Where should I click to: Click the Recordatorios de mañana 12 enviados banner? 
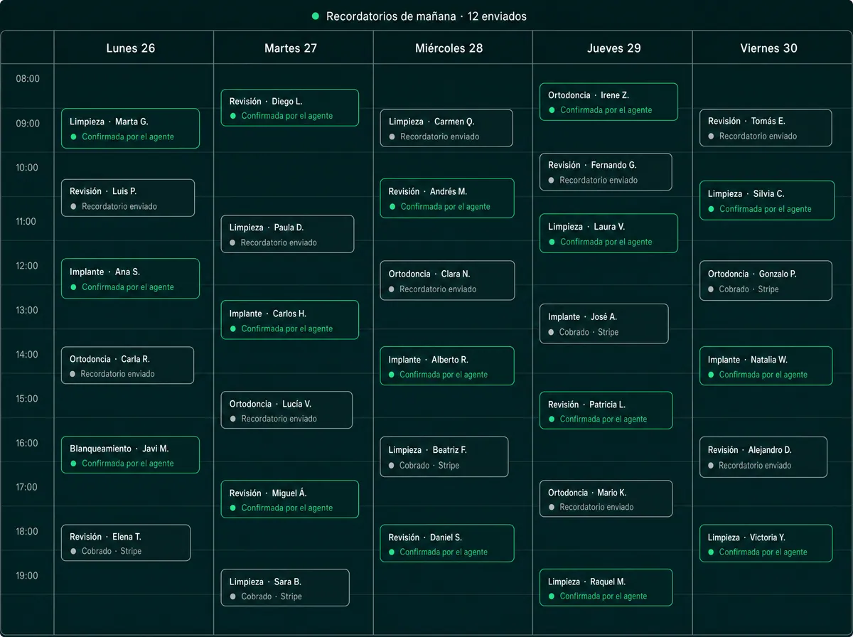[419, 16]
